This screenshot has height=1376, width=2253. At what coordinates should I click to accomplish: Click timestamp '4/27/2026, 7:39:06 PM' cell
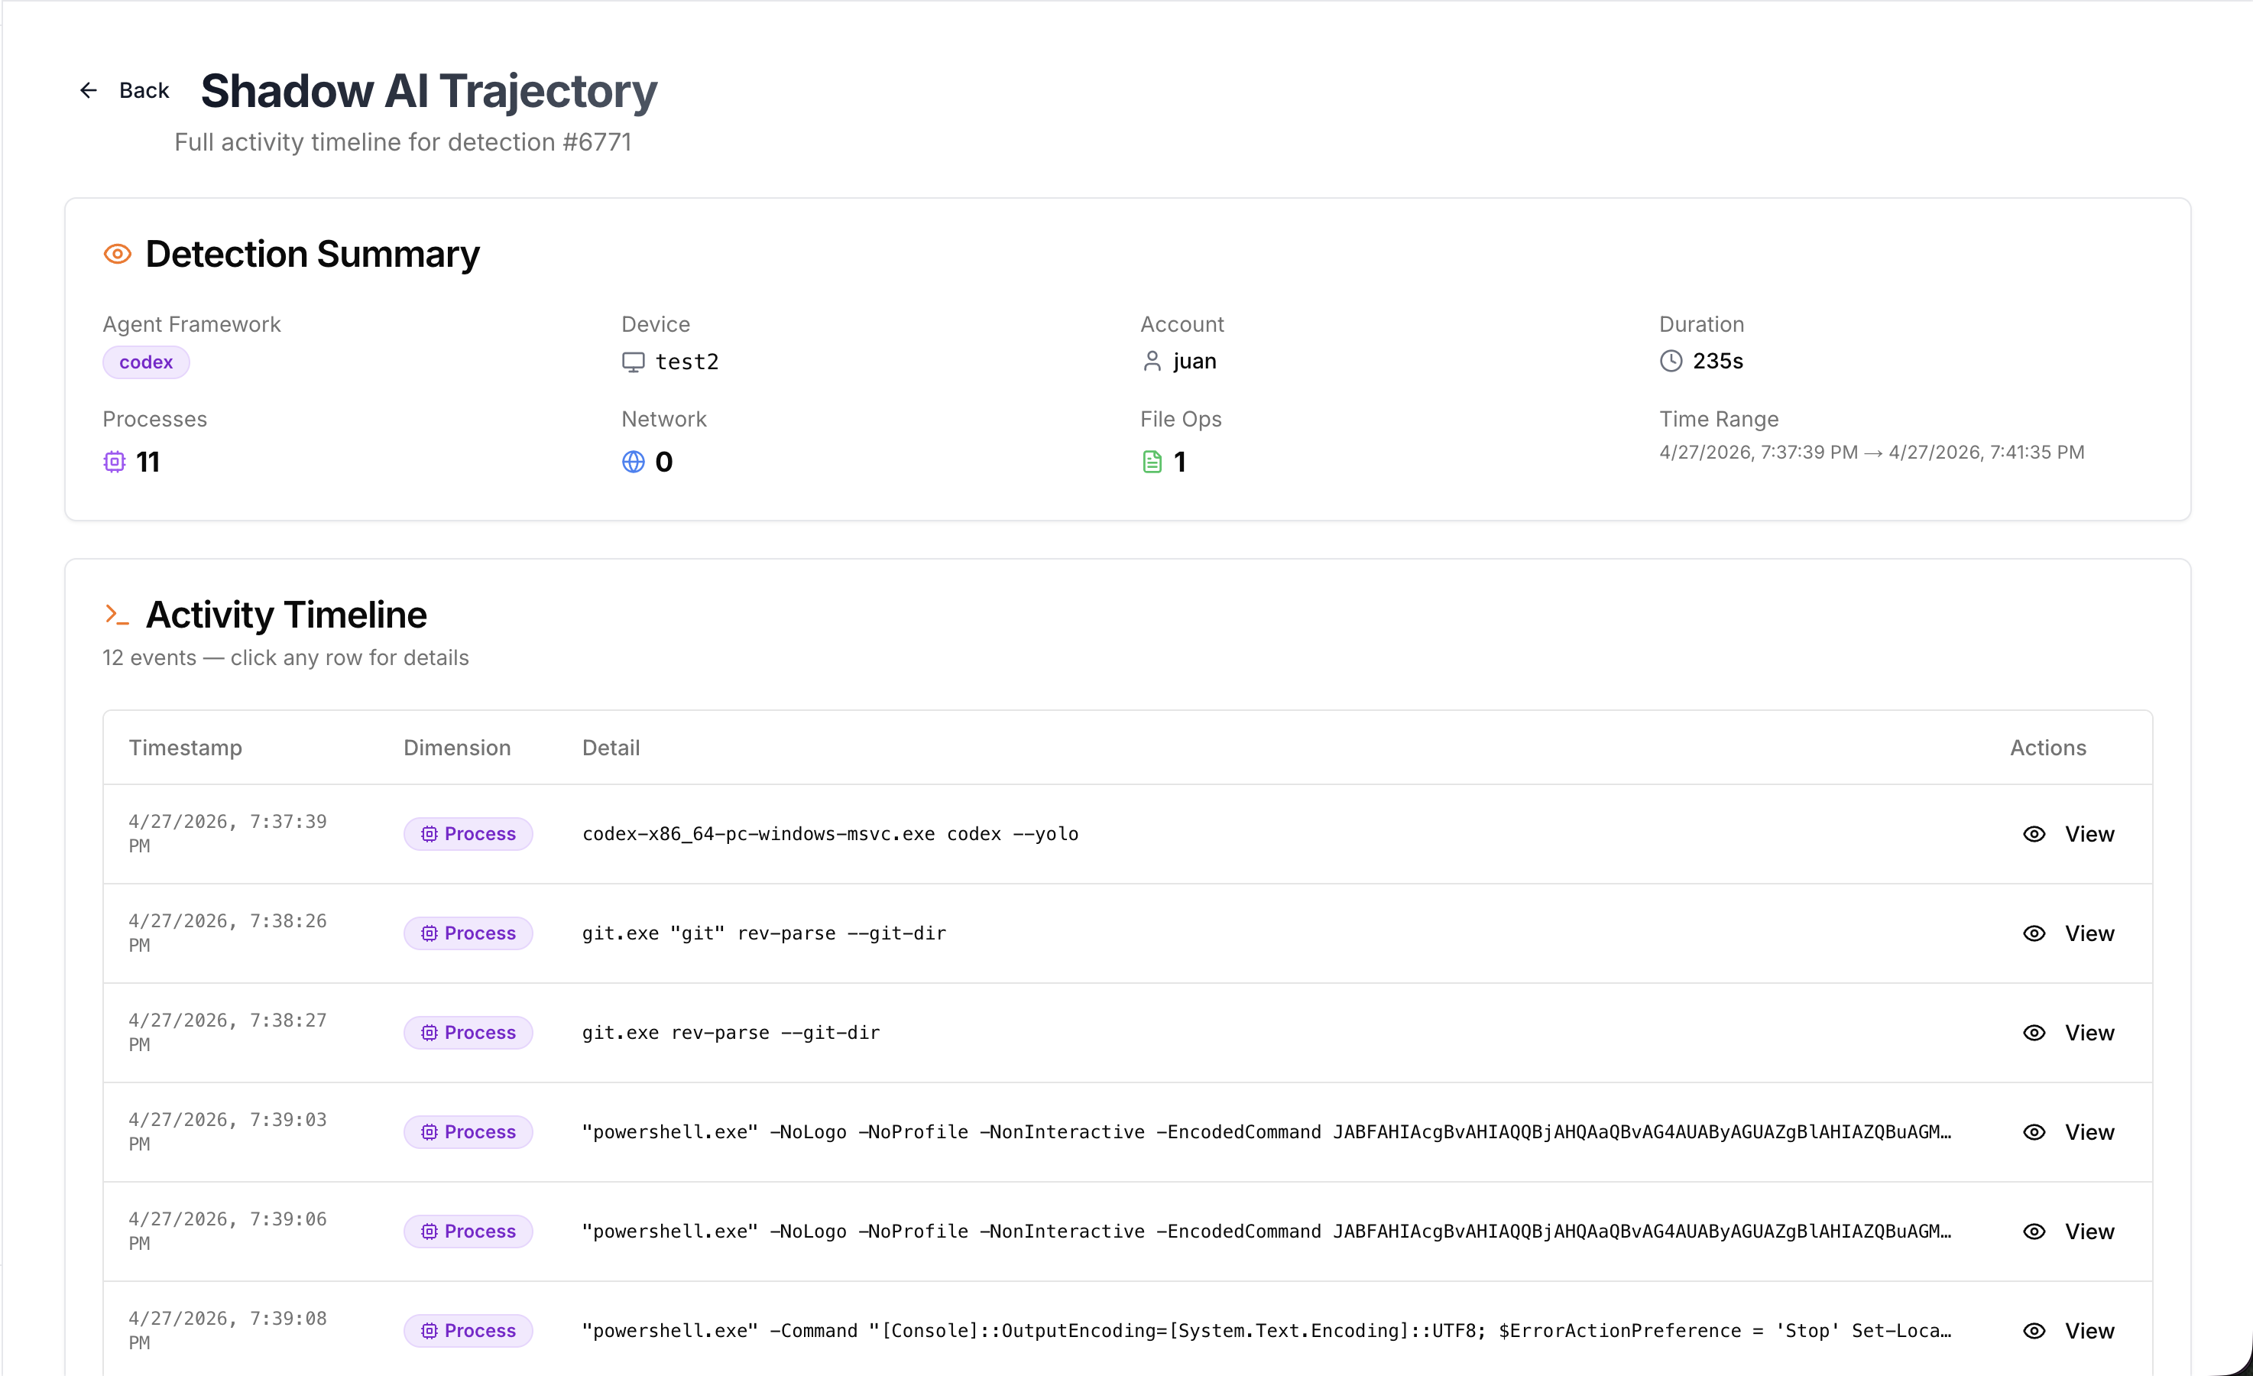pos(228,1232)
